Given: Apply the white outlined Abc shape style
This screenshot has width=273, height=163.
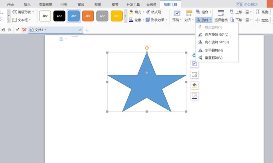Looking at the screenshot, I should click(45, 16).
